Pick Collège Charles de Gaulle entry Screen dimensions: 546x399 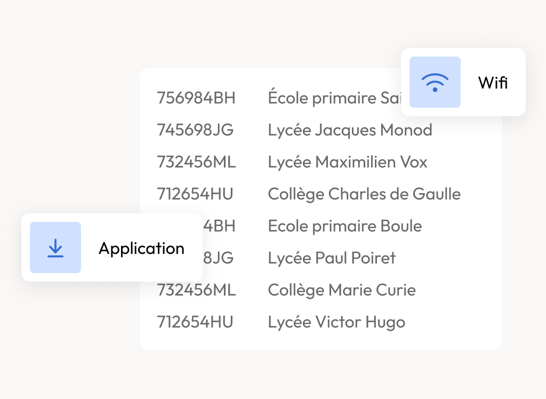[364, 194]
